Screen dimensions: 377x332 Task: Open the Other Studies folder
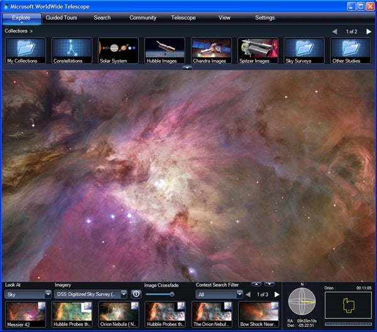351,51
